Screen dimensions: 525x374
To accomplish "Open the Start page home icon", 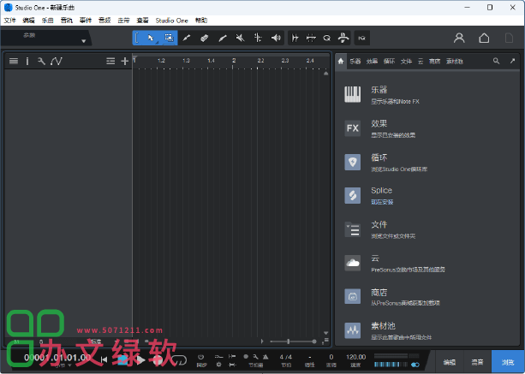I will (484, 38).
